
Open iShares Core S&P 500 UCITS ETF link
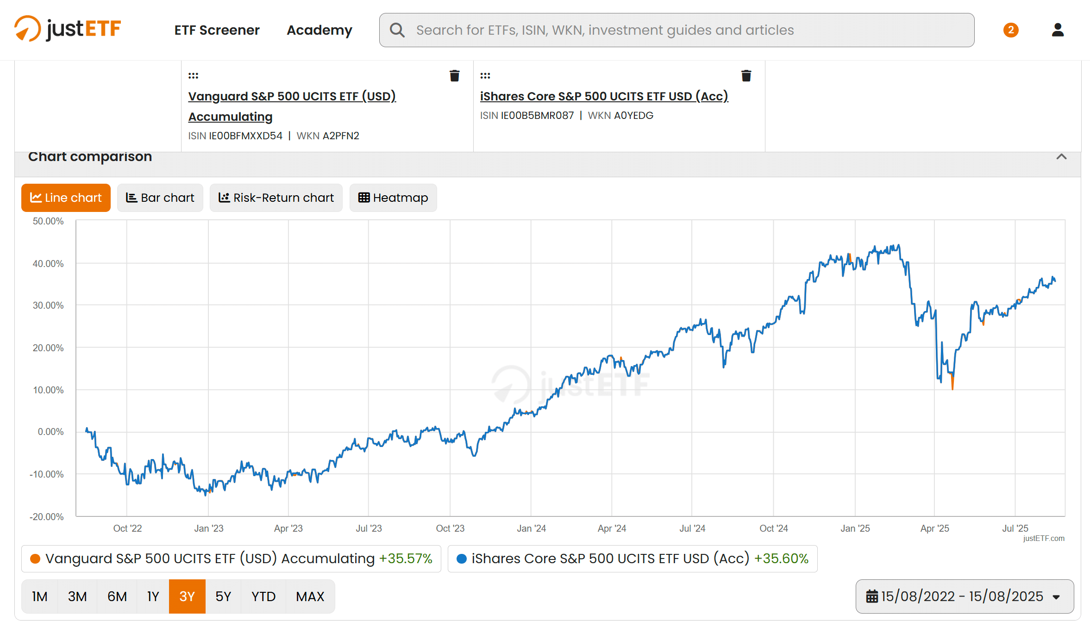click(x=604, y=96)
